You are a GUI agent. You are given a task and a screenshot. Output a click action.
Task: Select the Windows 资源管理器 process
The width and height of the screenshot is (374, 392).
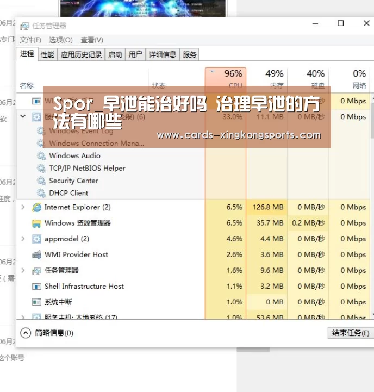[193, 223]
